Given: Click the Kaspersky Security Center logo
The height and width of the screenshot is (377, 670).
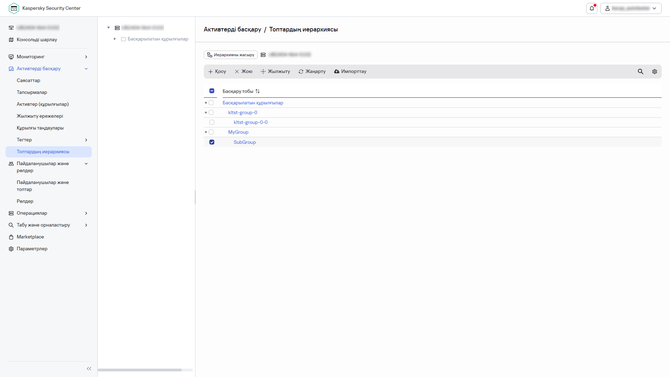Looking at the screenshot, I should [14, 8].
